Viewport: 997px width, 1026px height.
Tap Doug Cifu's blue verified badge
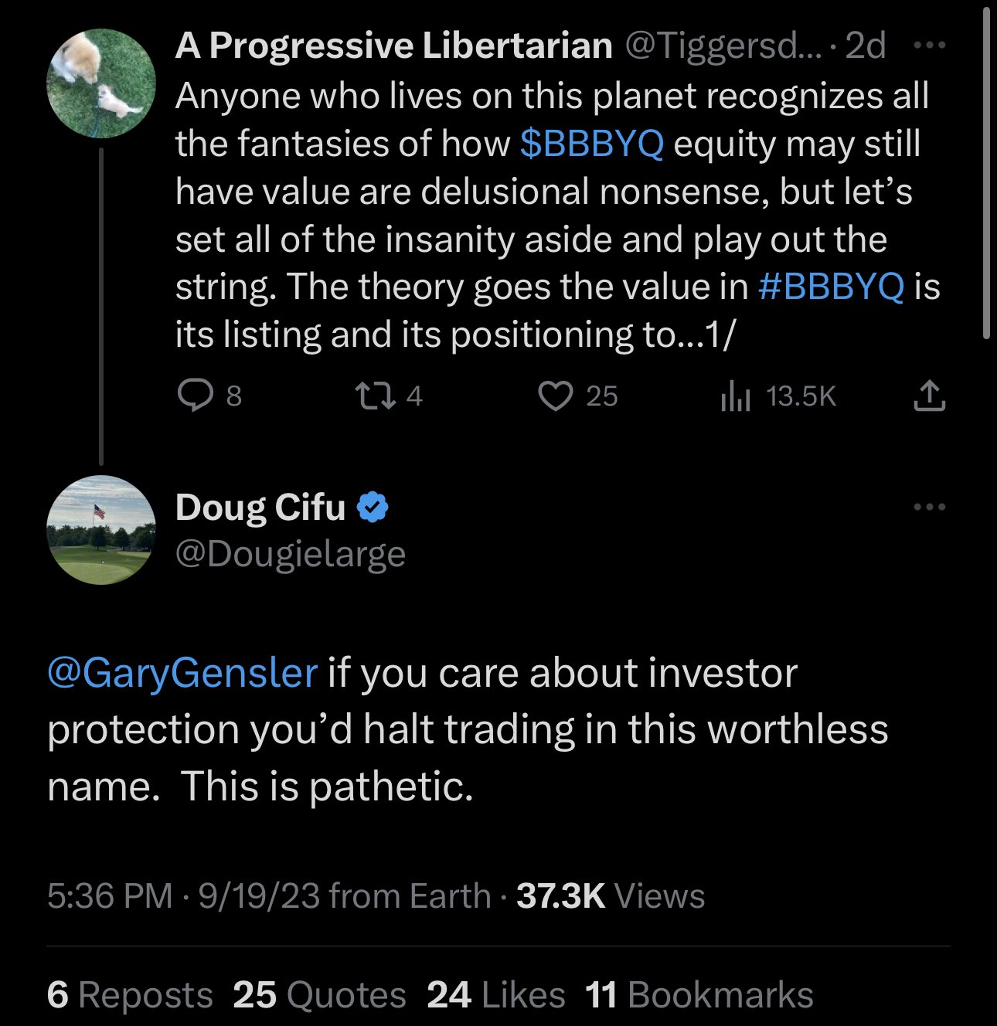373,508
